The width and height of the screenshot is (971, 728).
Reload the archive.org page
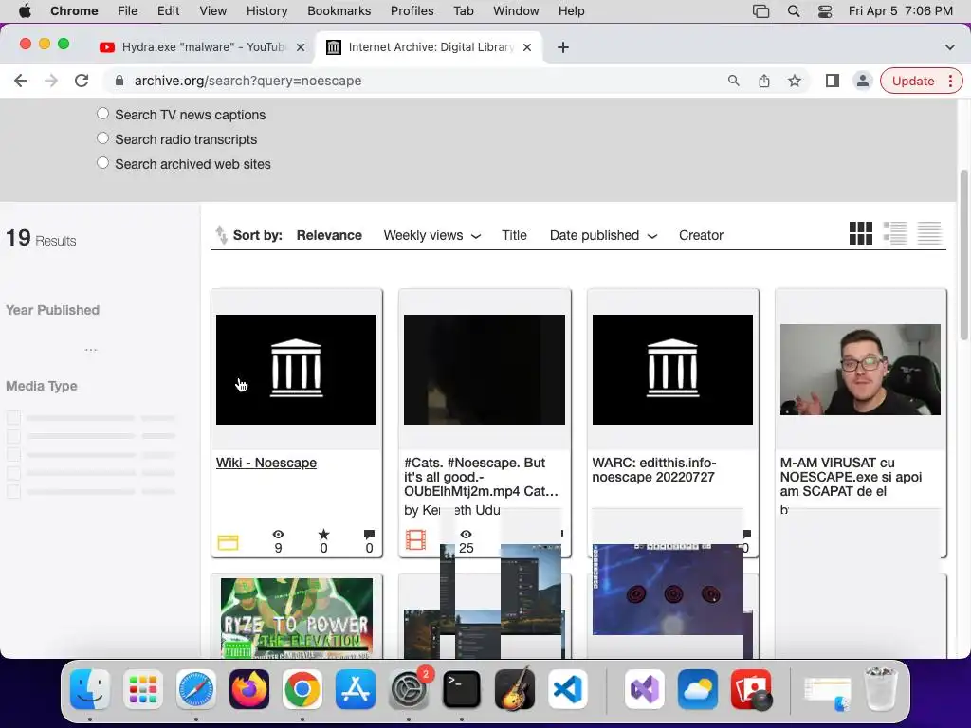point(82,81)
